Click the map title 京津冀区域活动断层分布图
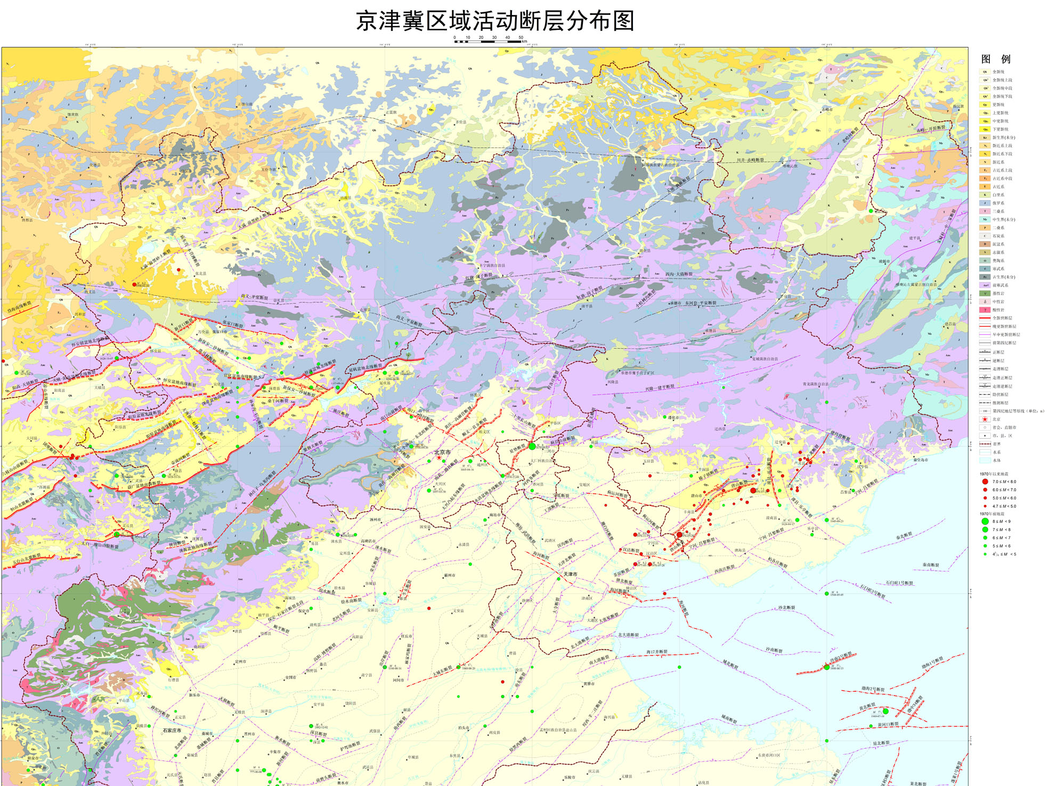This screenshot has width=1049, height=786. coord(495,21)
